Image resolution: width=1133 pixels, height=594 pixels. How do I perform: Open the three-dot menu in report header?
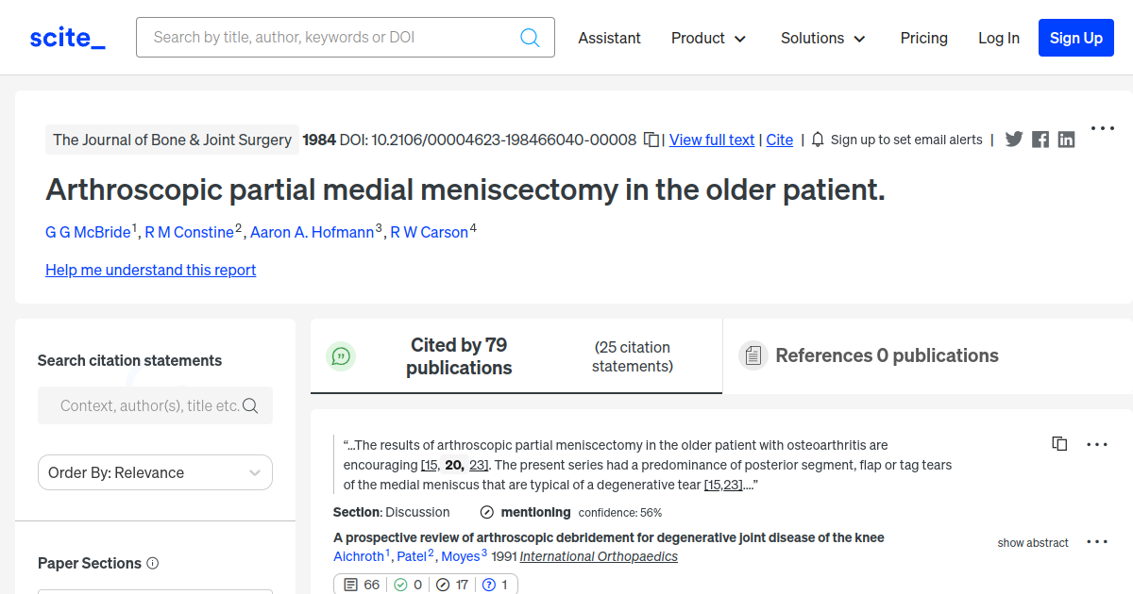point(1103,128)
